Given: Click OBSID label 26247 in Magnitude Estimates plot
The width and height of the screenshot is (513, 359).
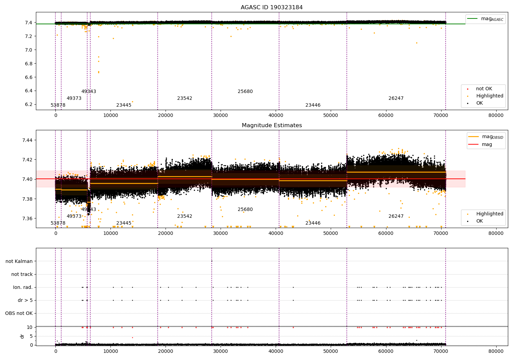Looking at the screenshot, I should coord(396,216).
